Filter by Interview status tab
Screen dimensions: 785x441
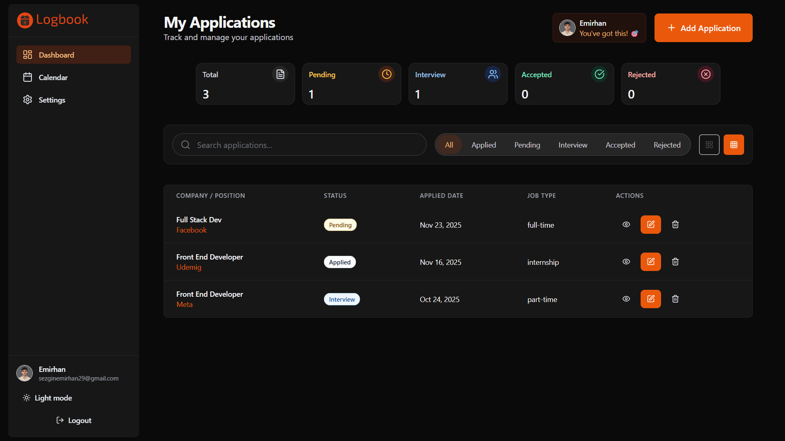point(573,145)
